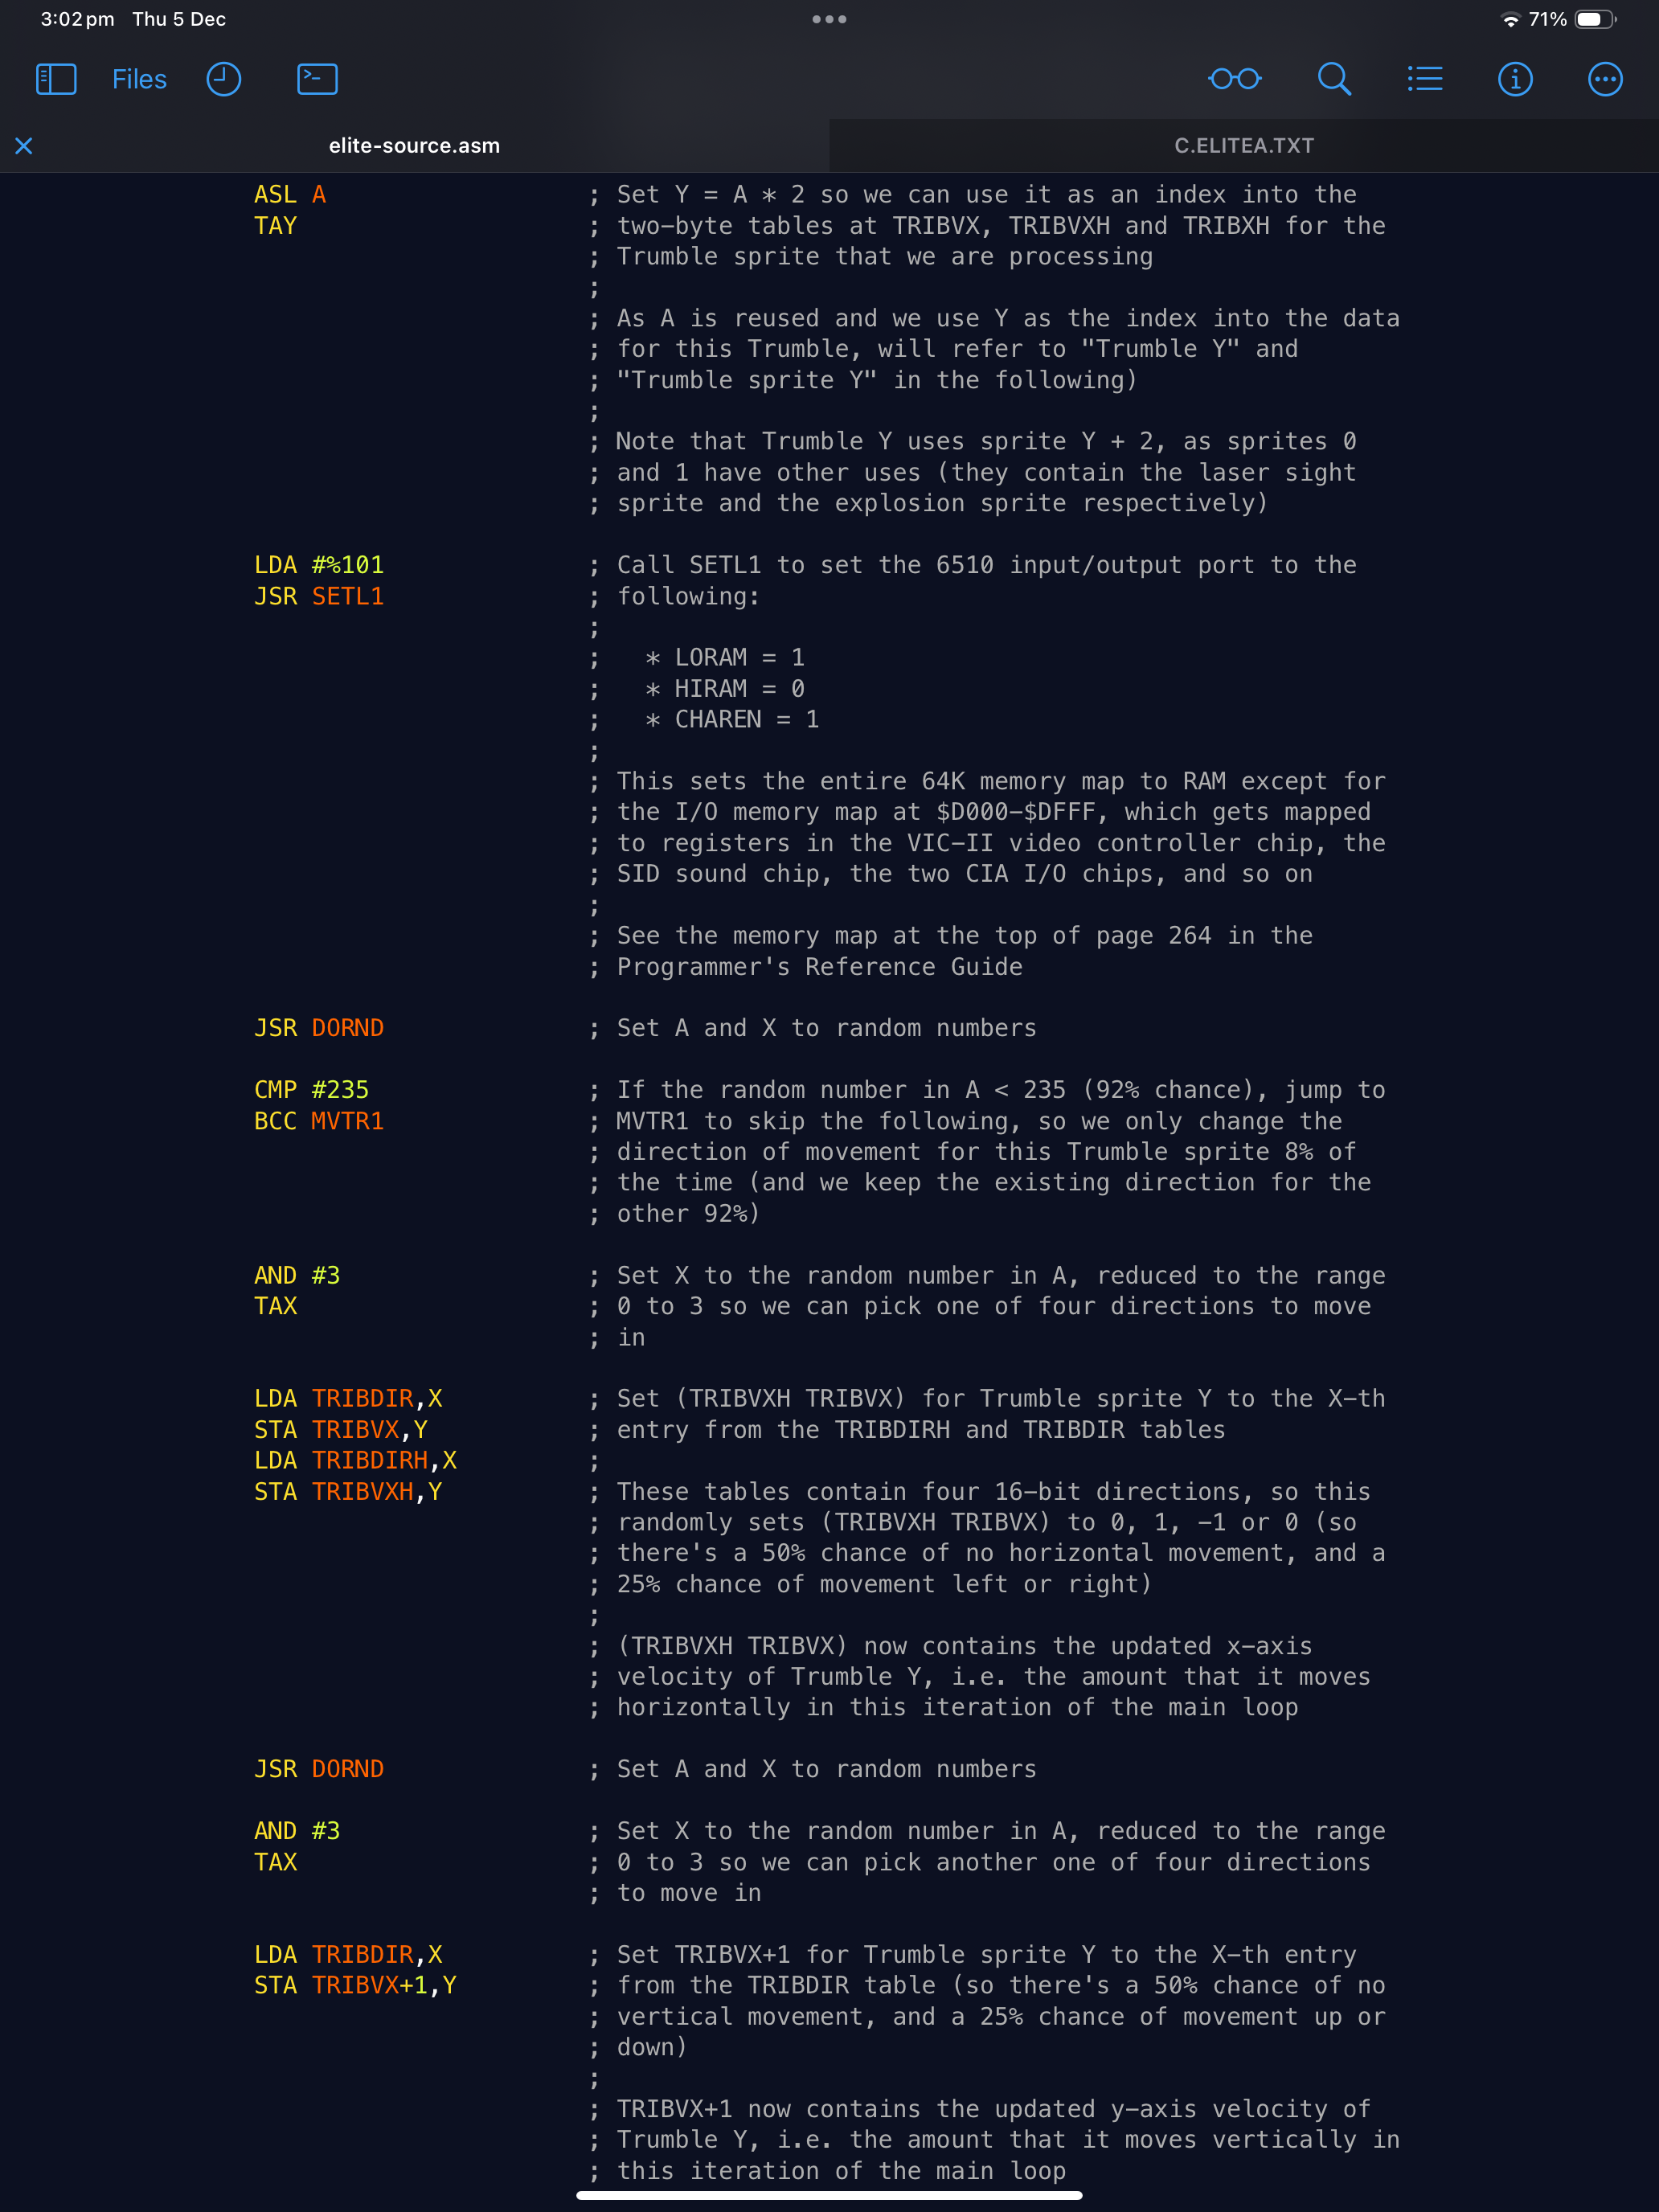
Task: Select the DORND label reference
Action: (343, 1027)
